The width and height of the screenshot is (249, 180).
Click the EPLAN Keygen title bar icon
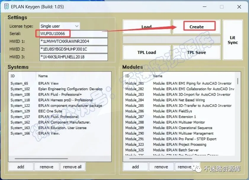coord(6,7)
